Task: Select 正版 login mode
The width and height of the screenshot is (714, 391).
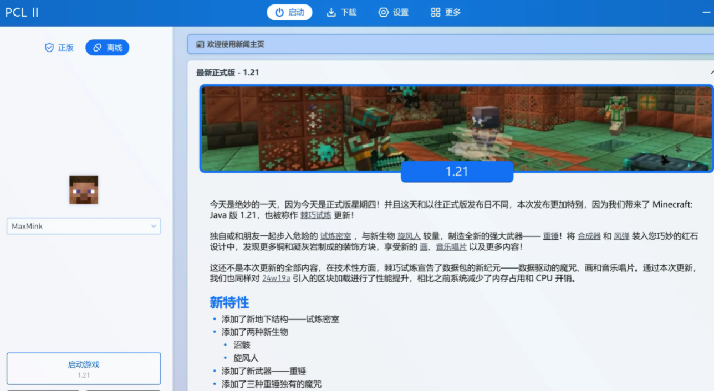Action: click(59, 48)
